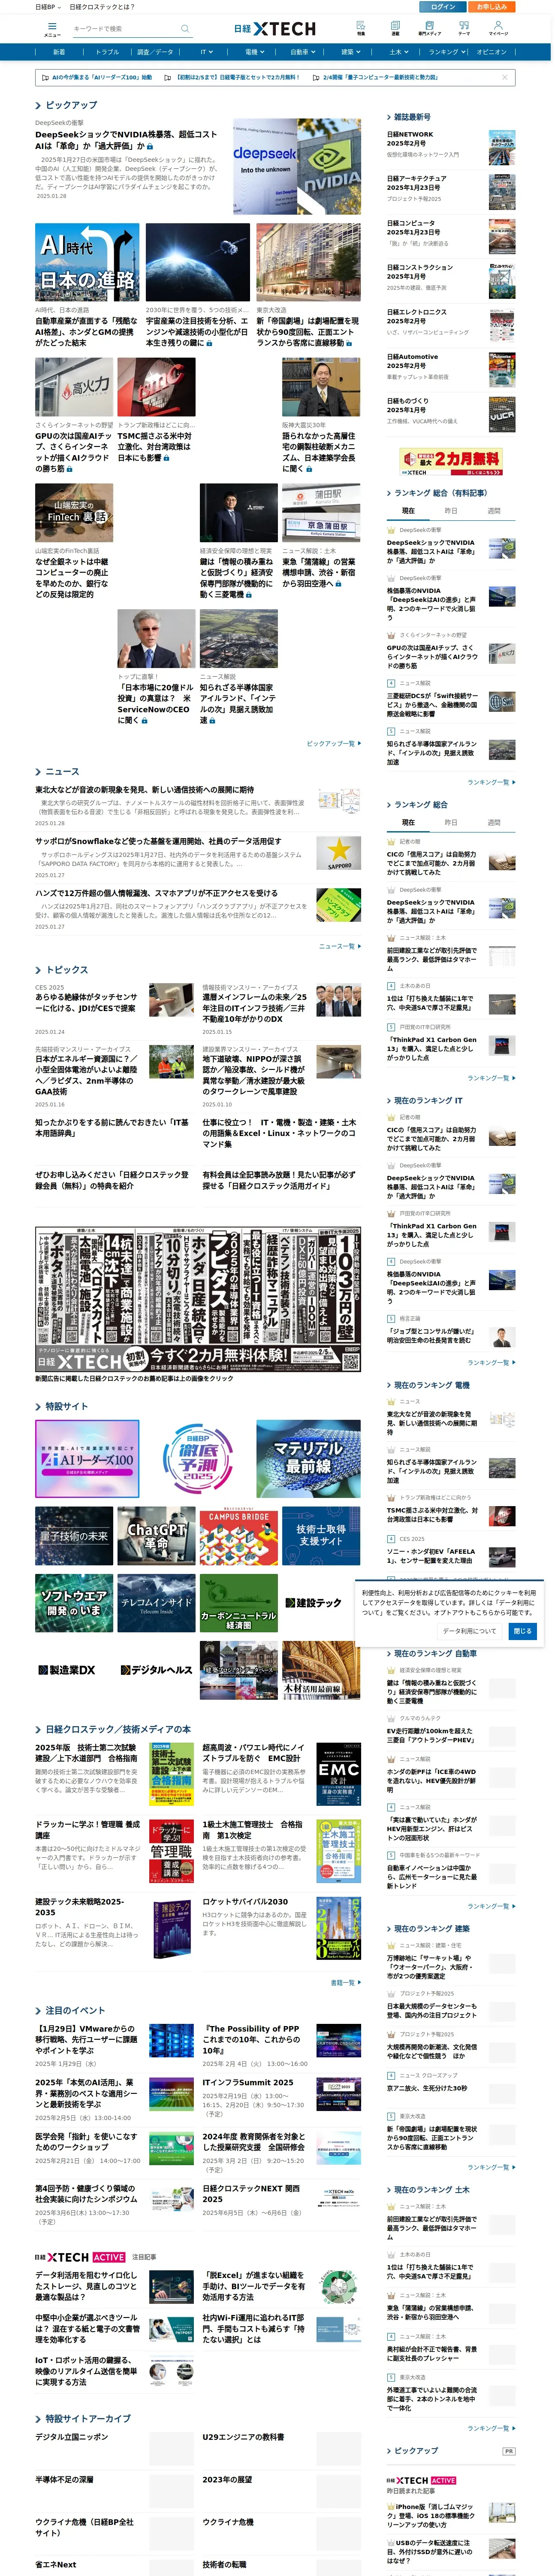Switch 総合（有料記事）ranking to 昨日 tab
This screenshot has width=555, height=2576.
click(451, 511)
